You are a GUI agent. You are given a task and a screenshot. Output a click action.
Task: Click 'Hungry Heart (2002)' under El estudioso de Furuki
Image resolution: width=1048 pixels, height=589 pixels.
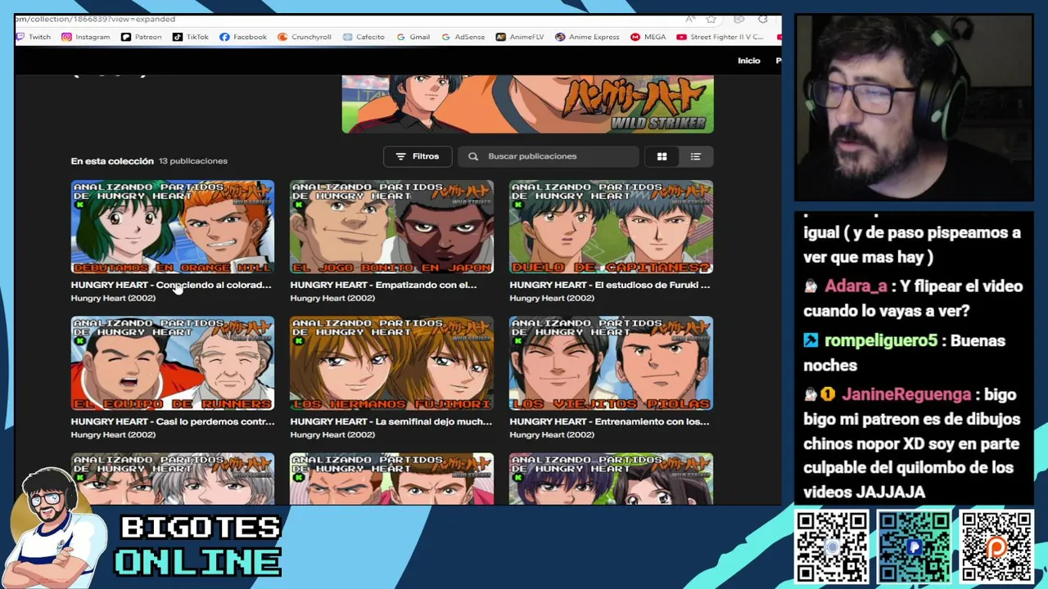click(552, 299)
